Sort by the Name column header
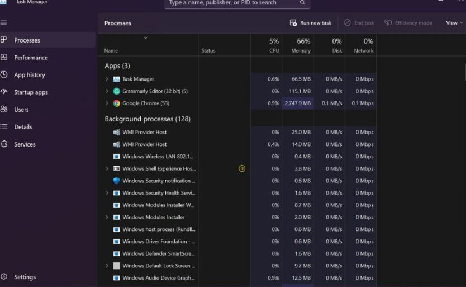Viewport: 466px width, 287px height. [x=148, y=45]
